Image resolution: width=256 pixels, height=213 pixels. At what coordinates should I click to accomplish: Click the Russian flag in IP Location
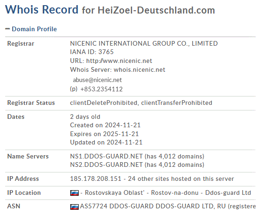(74, 193)
